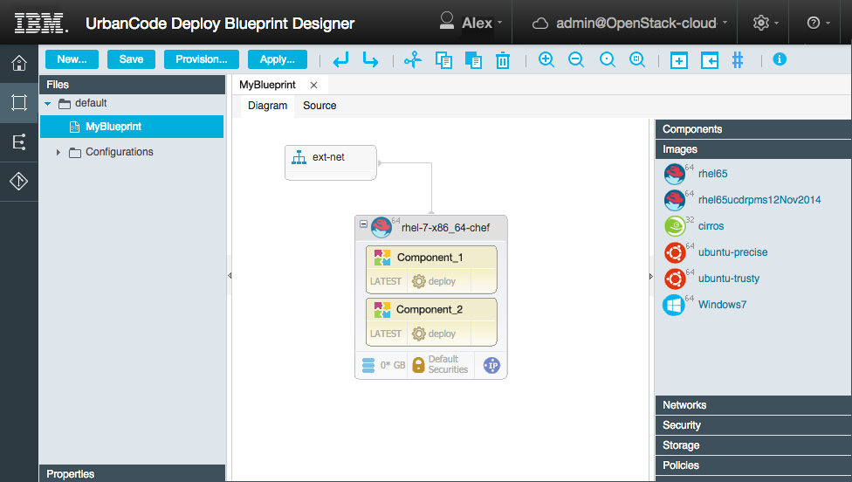Open the Alex user dropdown
This screenshot has height=482, width=852.
click(x=471, y=23)
